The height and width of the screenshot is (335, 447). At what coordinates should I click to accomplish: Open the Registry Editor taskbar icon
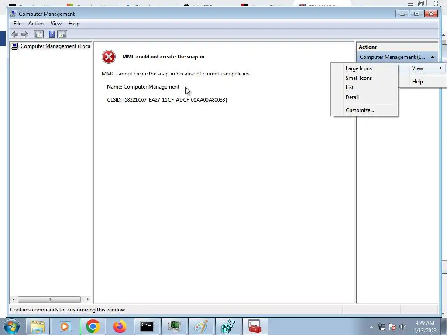tap(228, 326)
